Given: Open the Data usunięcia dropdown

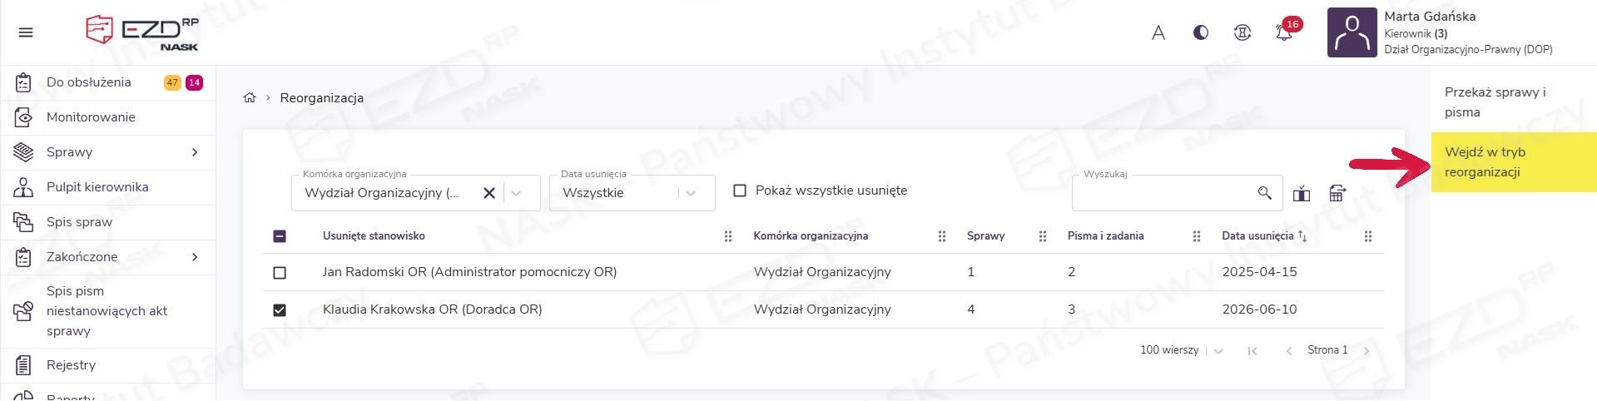Looking at the screenshot, I should tap(632, 193).
